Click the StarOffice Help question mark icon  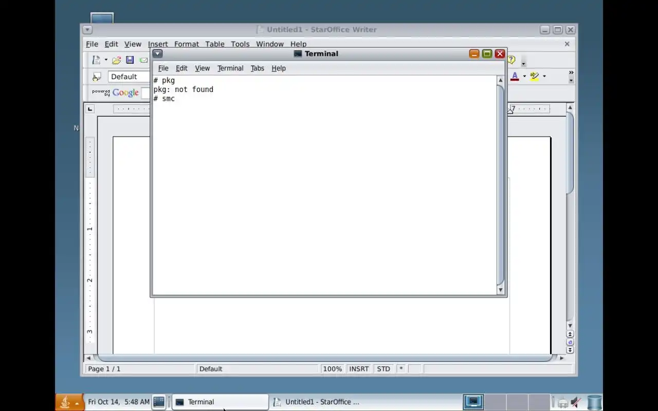coord(511,60)
